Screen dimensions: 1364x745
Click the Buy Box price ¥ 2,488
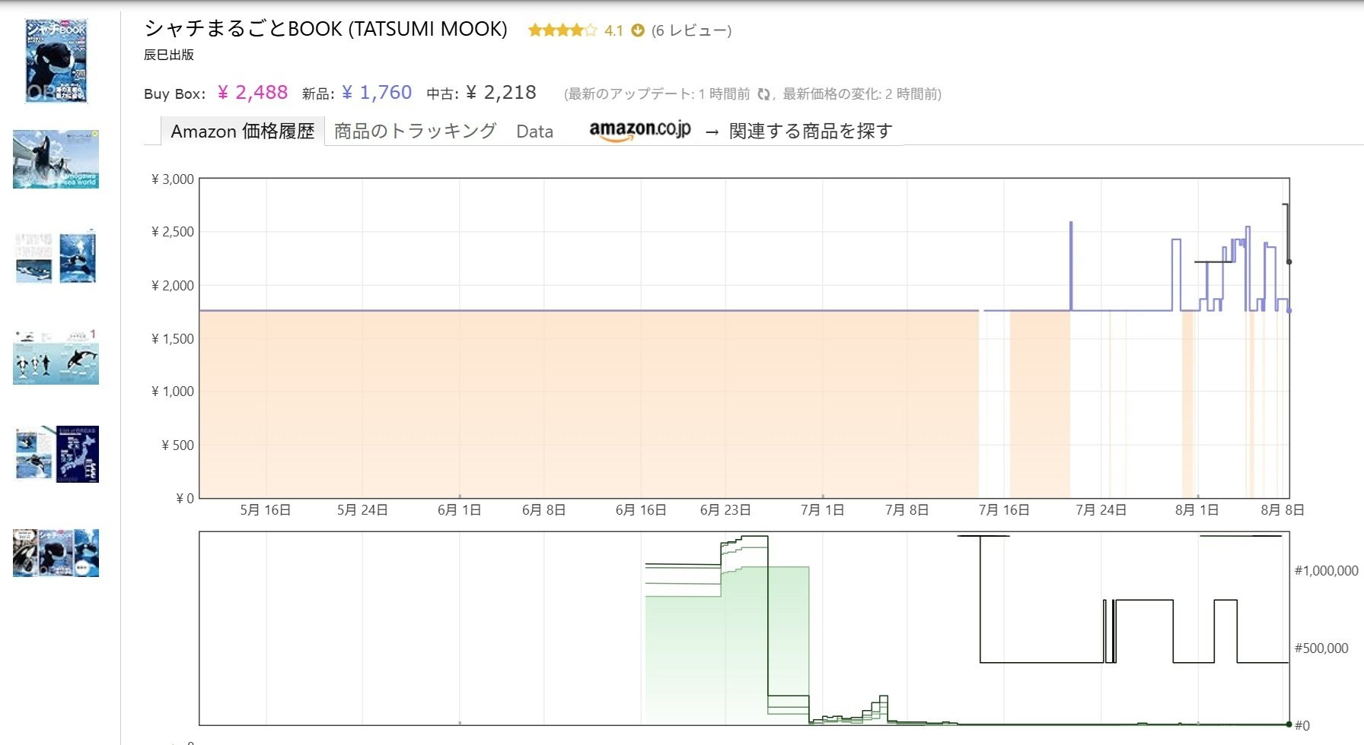[x=253, y=93]
